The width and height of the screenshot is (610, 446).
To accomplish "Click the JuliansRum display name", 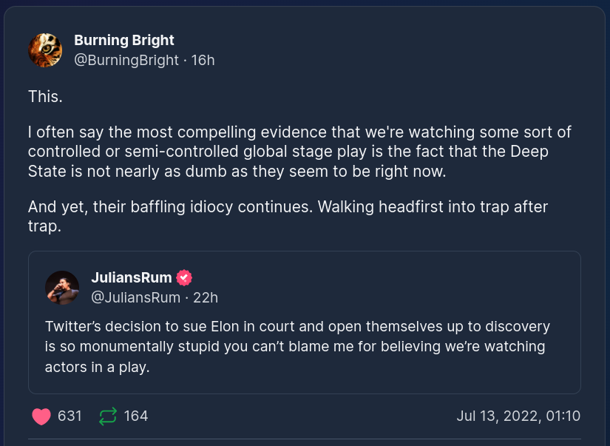I will (x=131, y=278).
